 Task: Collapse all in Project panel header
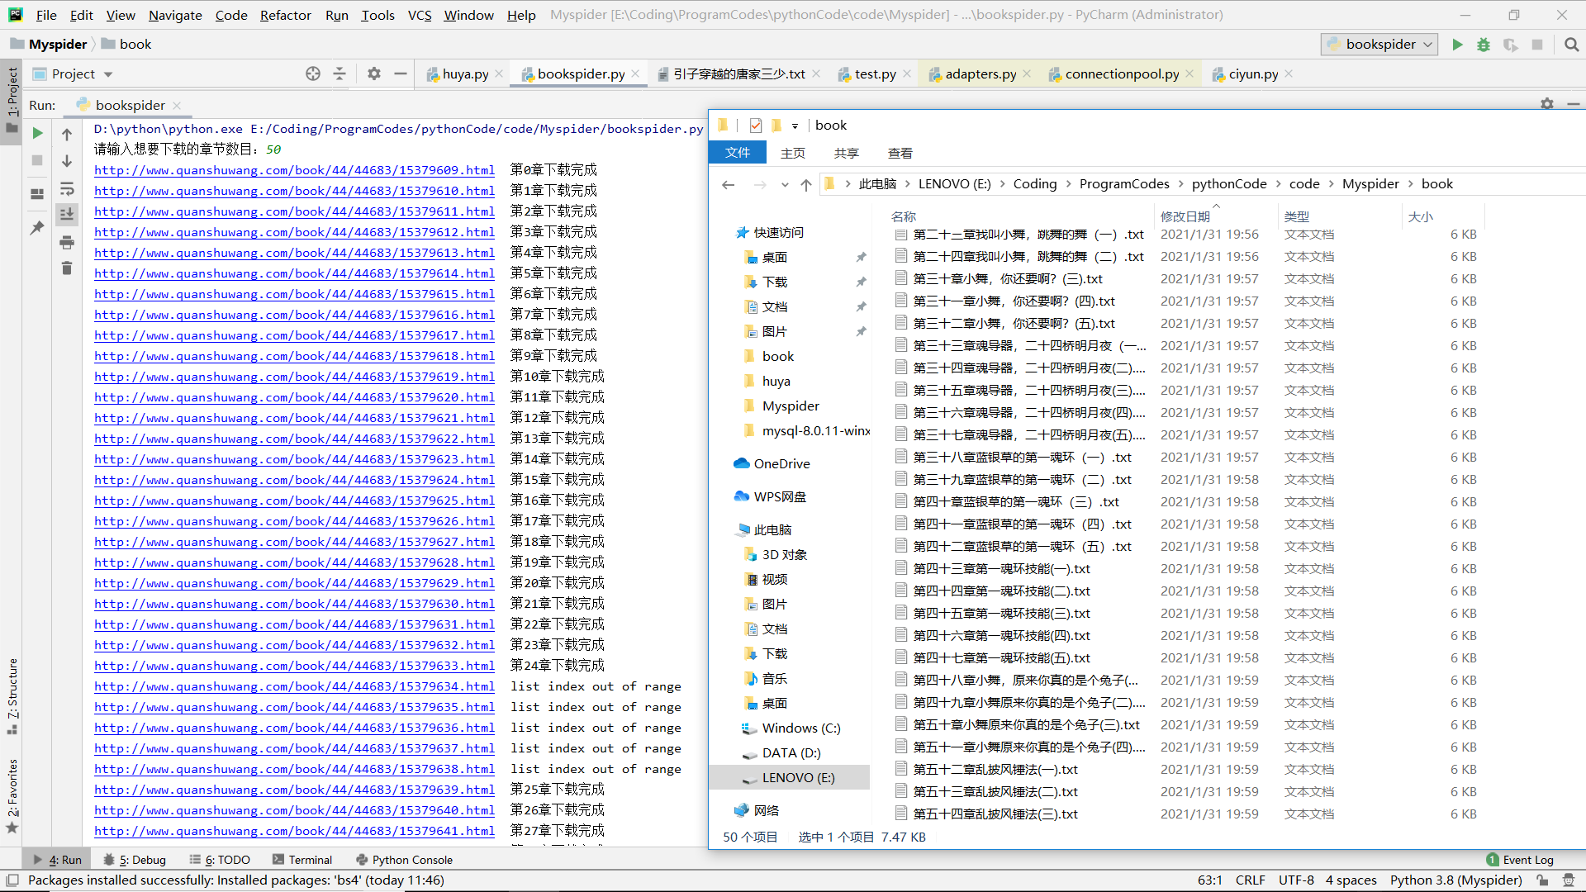[x=340, y=74]
